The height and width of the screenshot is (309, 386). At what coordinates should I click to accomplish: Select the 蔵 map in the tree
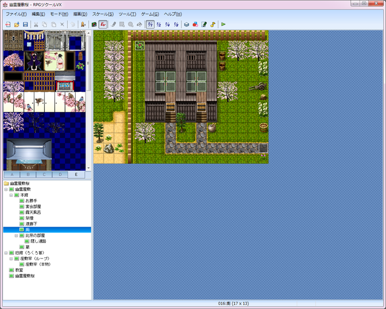(x=28, y=247)
